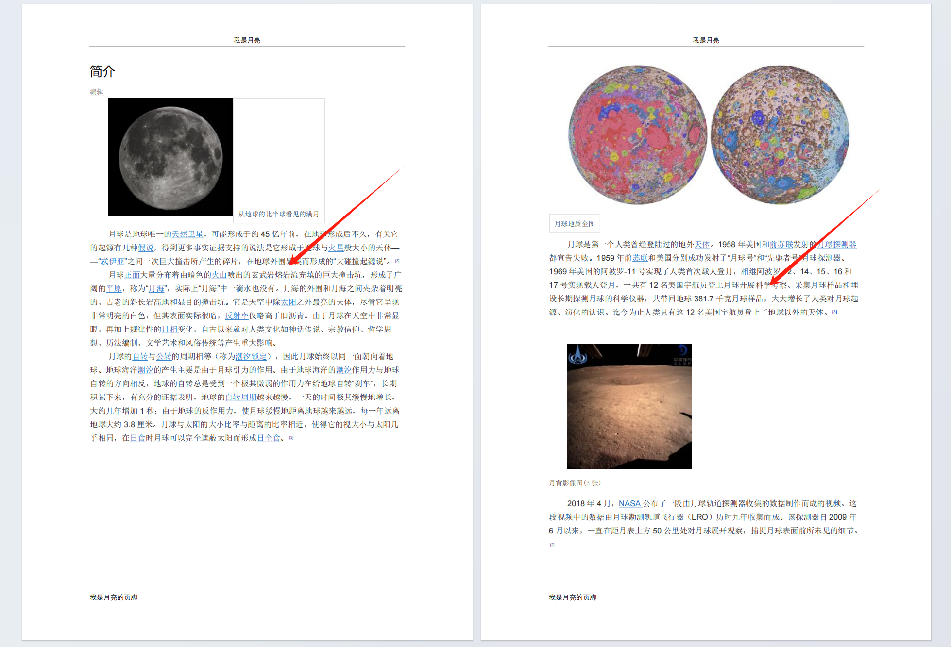Select the full moon photograph
Viewport: 951px width, 647px height.
point(170,157)
